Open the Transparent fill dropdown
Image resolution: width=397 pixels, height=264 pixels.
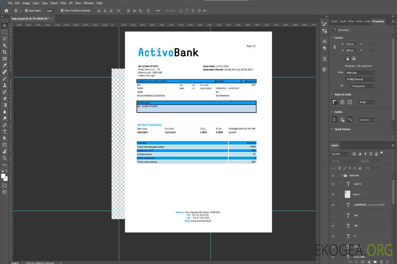362,86
